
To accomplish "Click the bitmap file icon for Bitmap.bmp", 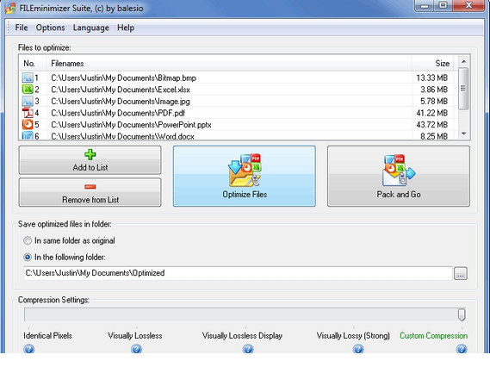I will [x=28, y=78].
